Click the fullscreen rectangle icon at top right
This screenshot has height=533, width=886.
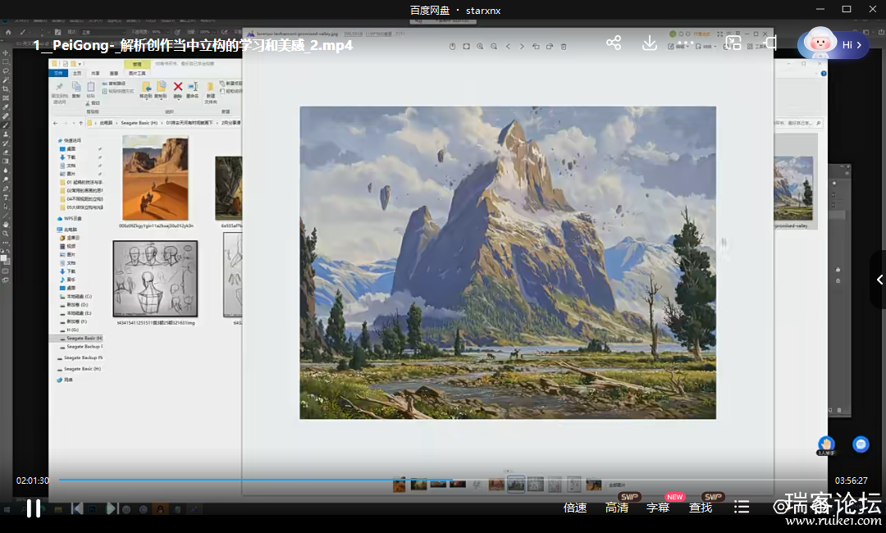(x=770, y=43)
